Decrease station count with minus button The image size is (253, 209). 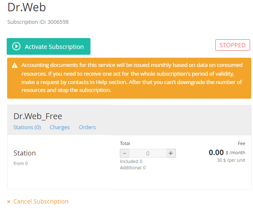pyautogui.click(x=124, y=153)
